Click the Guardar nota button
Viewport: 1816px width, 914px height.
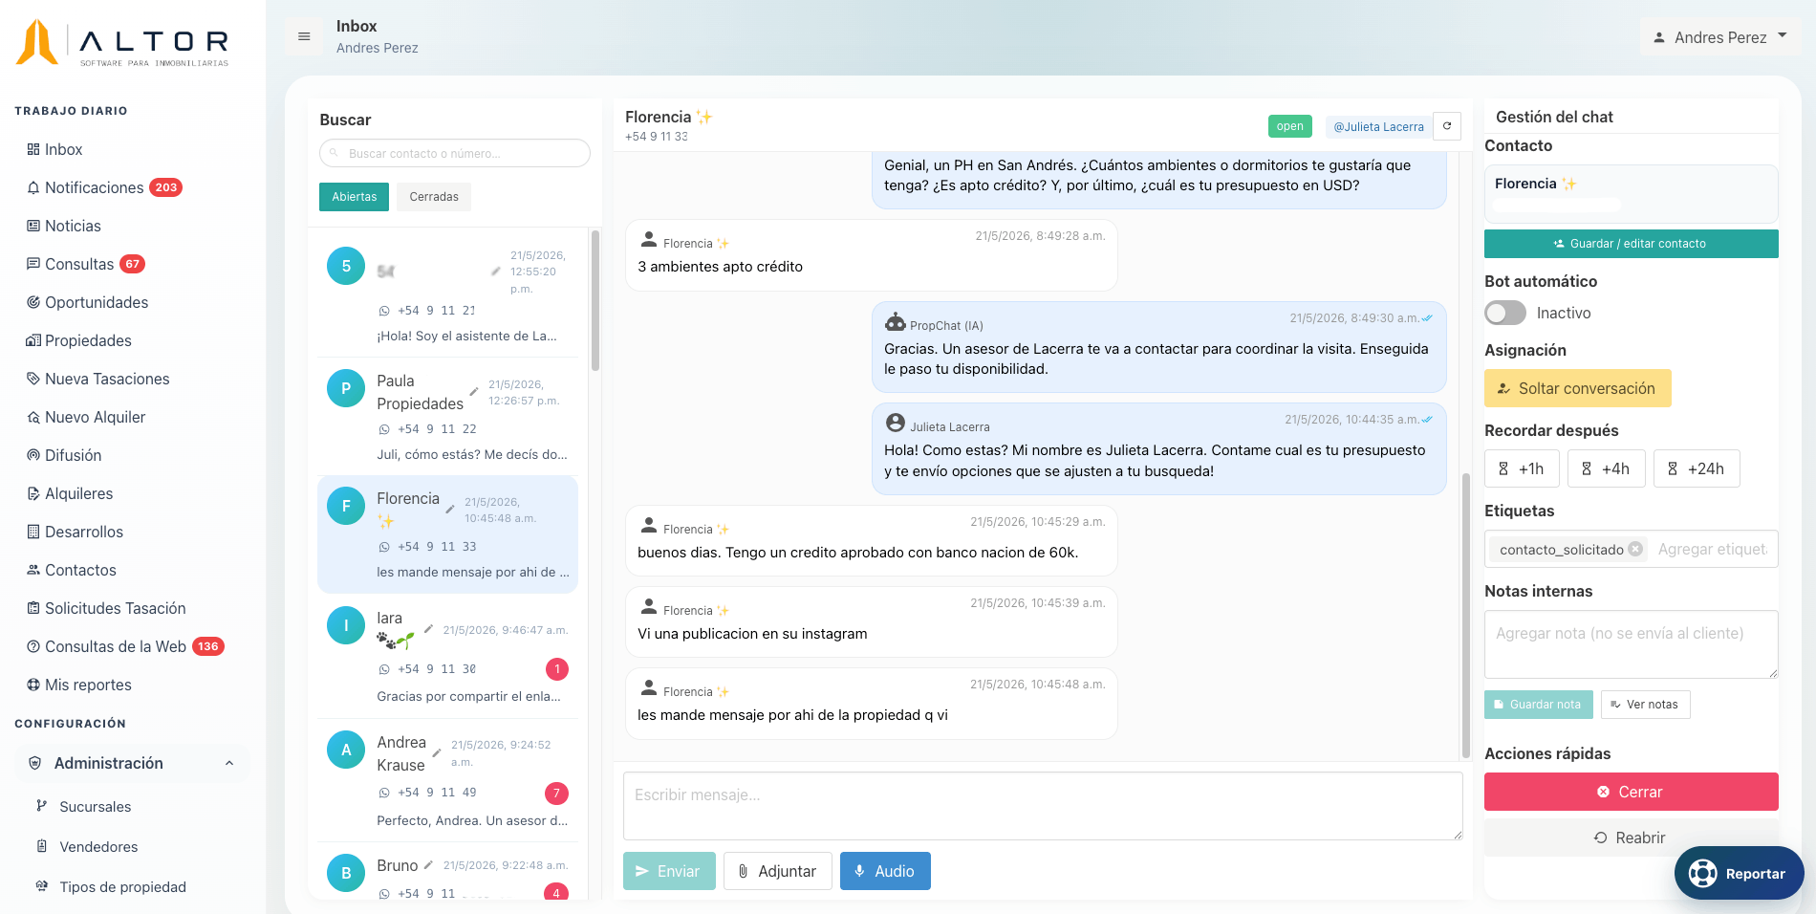[x=1539, y=705]
